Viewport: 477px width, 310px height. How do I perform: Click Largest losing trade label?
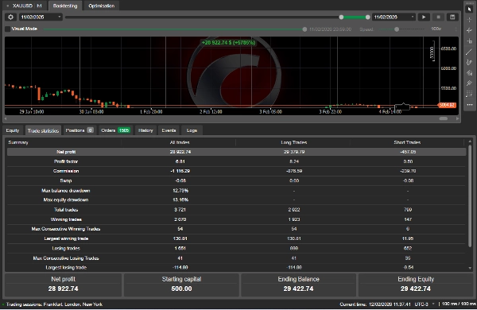pos(66,267)
